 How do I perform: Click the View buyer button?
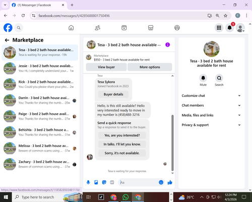click(106, 67)
